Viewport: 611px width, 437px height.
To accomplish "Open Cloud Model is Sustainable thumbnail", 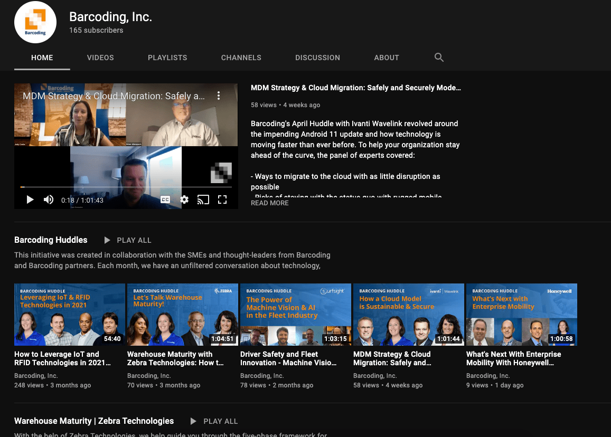I will coord(409,315).
